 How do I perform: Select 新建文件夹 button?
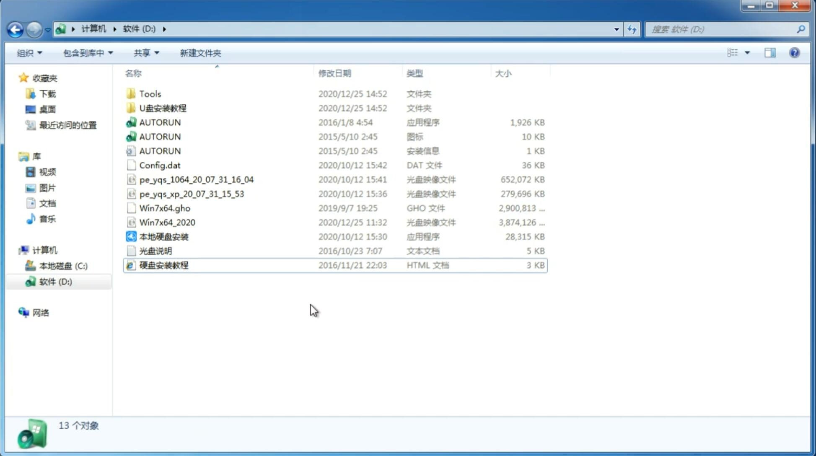200,53
